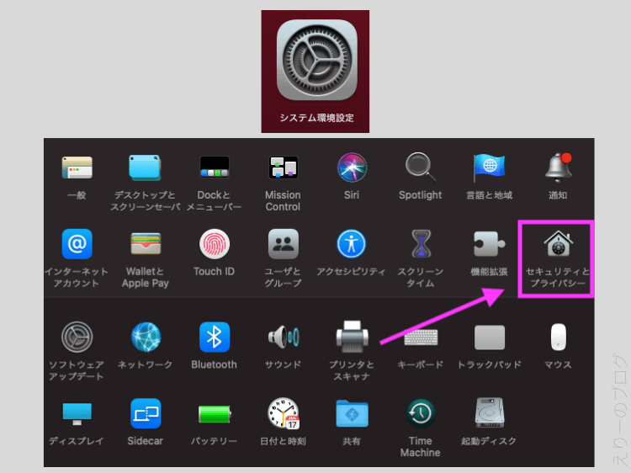
Task: Open インターネットアカウント preferences
Action: (77, 244)
